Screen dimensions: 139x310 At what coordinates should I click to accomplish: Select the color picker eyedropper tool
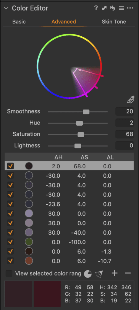click(x=131, y=100)
